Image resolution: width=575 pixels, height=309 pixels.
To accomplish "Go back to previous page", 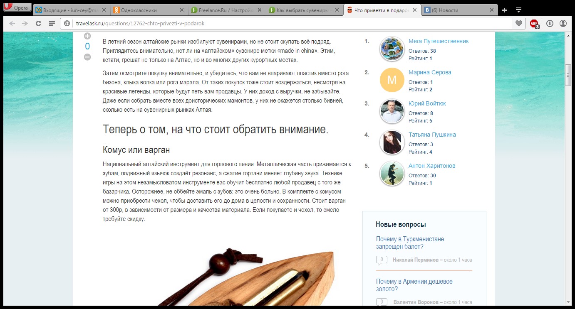I will tap(12, 24).
